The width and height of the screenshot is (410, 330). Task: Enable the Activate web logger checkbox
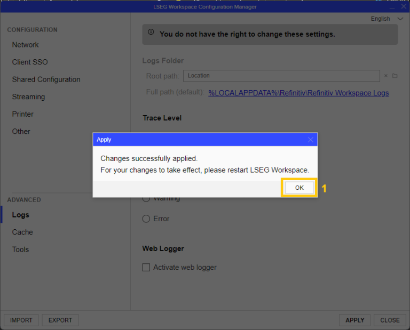146,268
